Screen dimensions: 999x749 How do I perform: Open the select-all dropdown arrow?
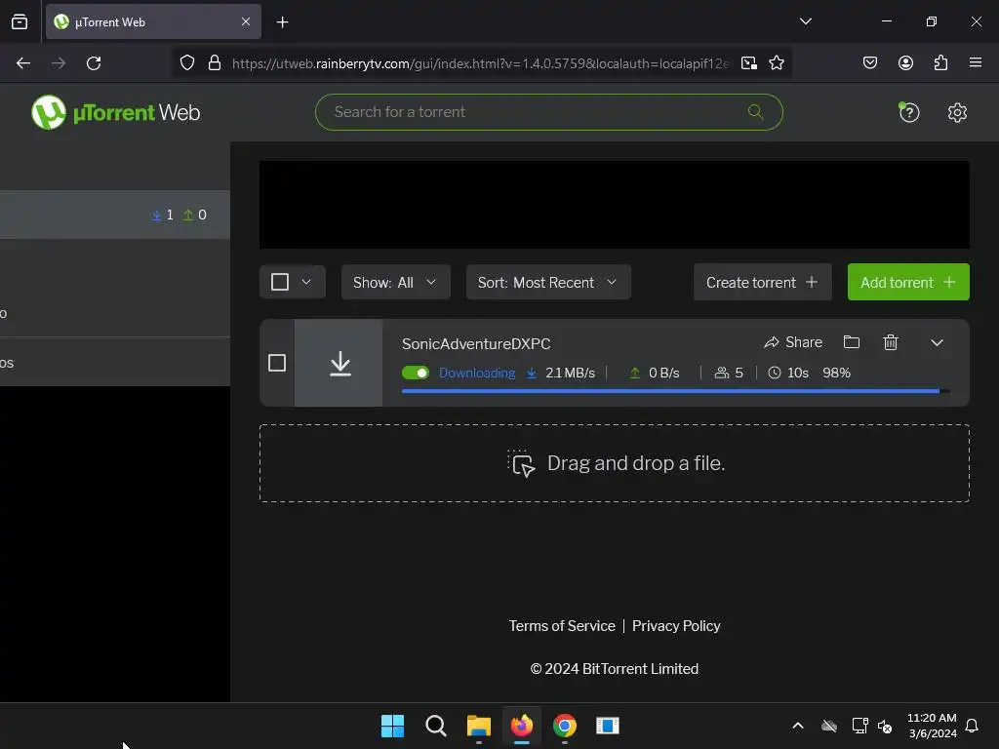tap(306, 282)
